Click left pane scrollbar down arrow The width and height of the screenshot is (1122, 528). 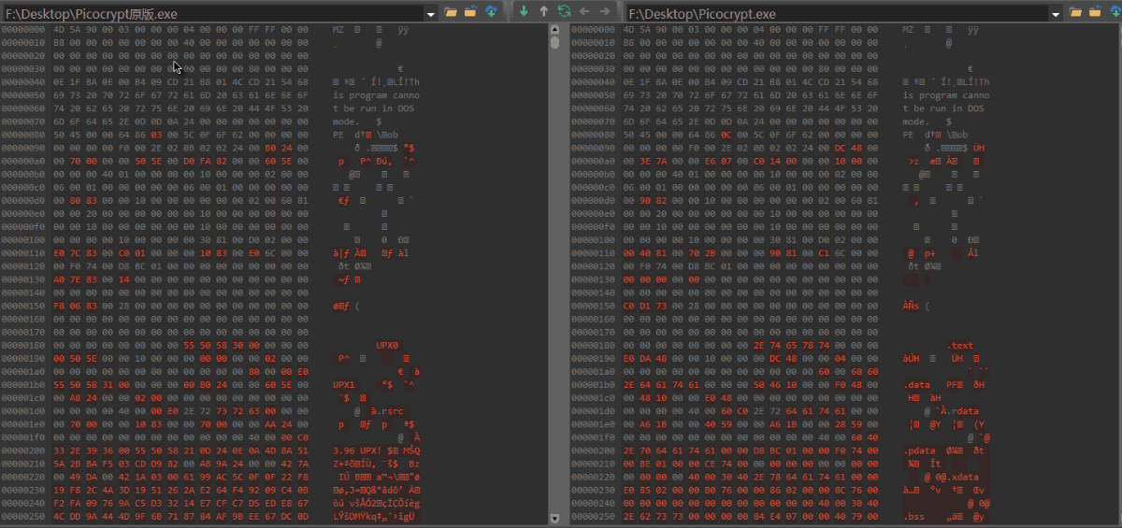pyautogui.click(x=554, y=518)
